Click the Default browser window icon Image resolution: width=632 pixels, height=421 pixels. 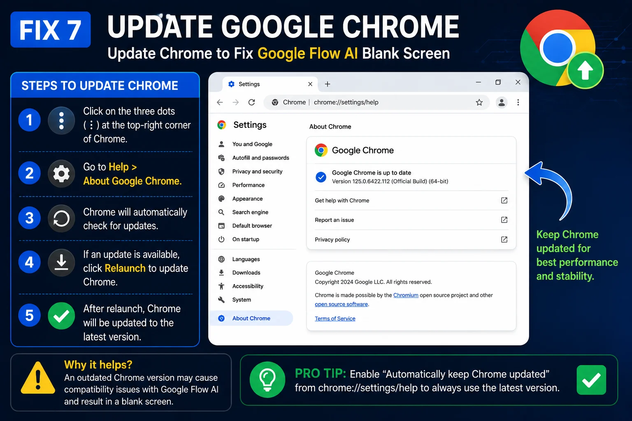(221, 226)
